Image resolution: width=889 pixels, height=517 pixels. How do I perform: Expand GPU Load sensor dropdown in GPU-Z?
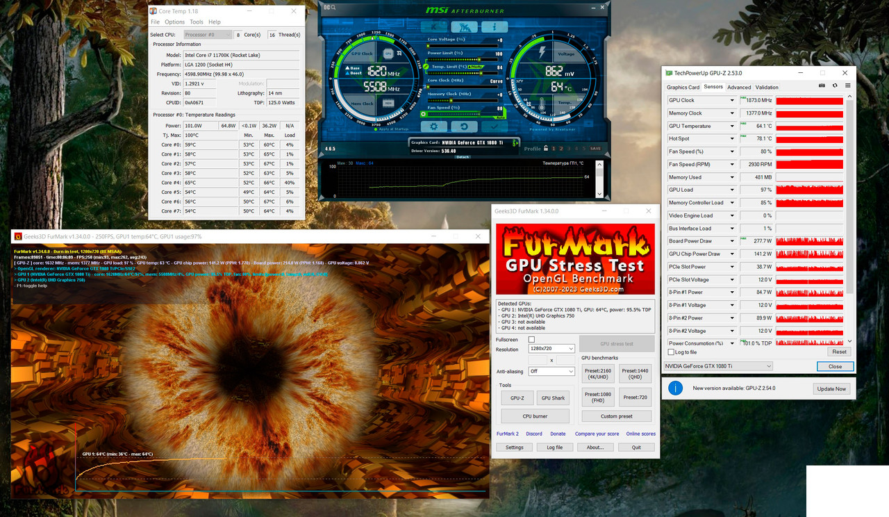point(732,190)
